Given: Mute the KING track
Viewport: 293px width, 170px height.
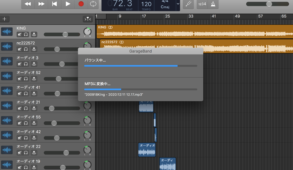Looking at the screenshot, I should [20, 34].
